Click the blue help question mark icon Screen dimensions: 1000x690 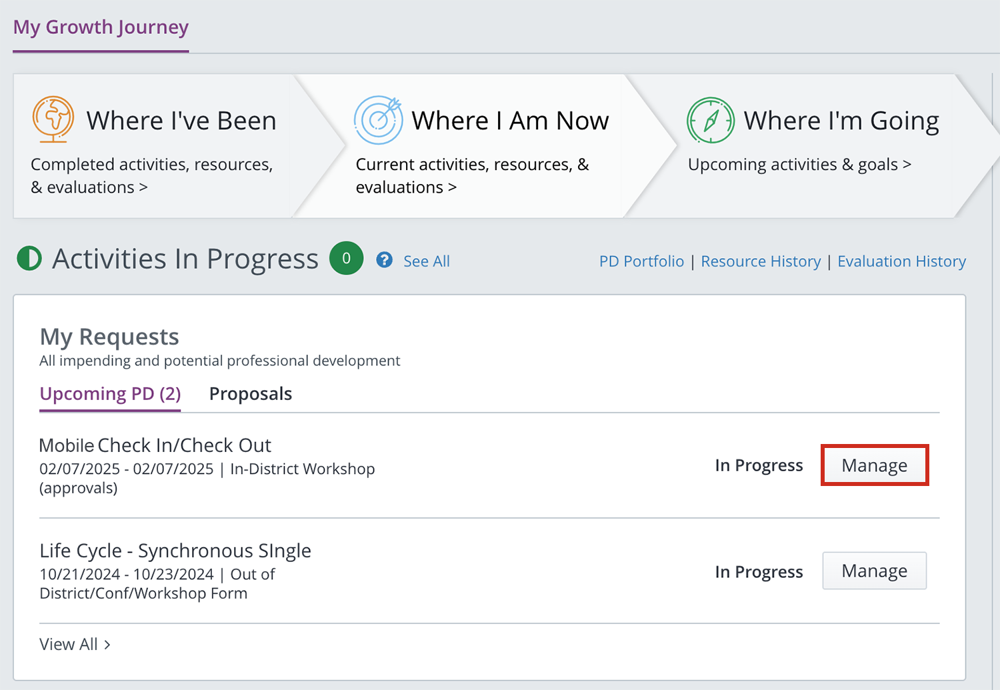[x=384, y=260]
